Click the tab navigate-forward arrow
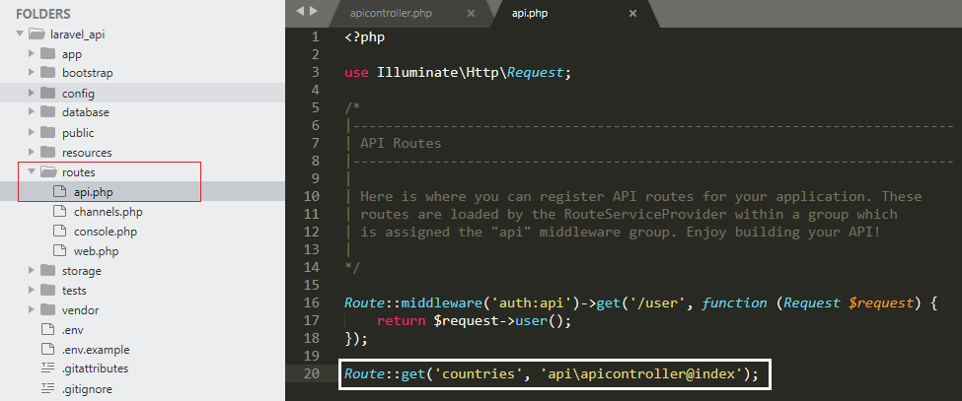This screenshot has height=401, width=962. (314, 12)
